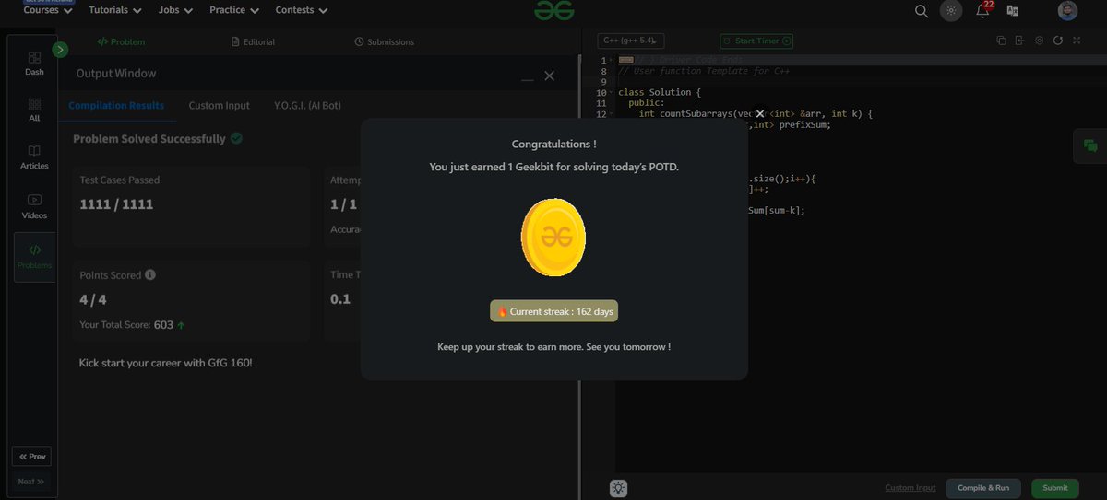Click the Custom Input link below editor
The image size is (1107, 500).
(x=911, y=488)
